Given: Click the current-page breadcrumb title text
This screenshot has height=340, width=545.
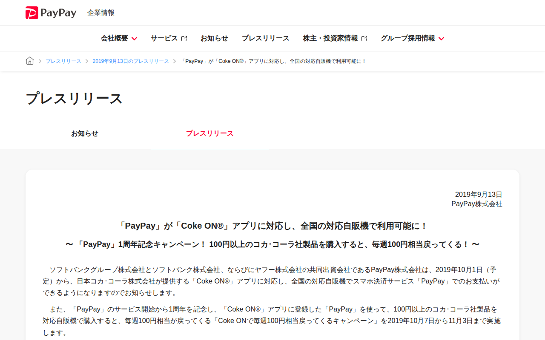Looking at the screenshot, I should click(273, 61).
